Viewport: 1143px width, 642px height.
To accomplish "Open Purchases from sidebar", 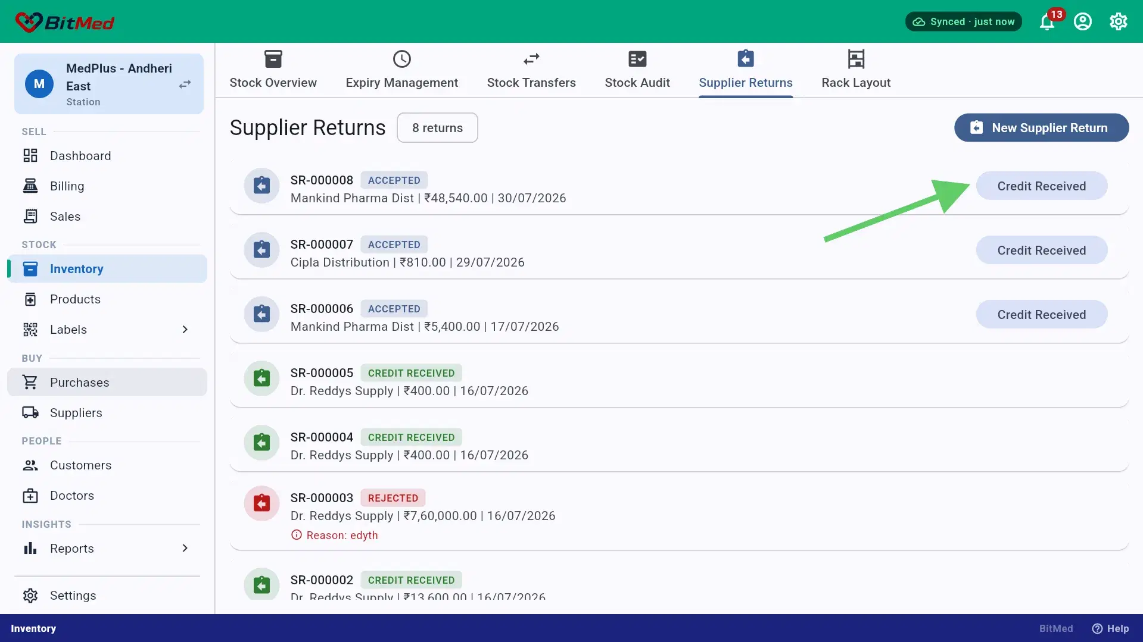I will pyautogui.click(x=107, y=382).
